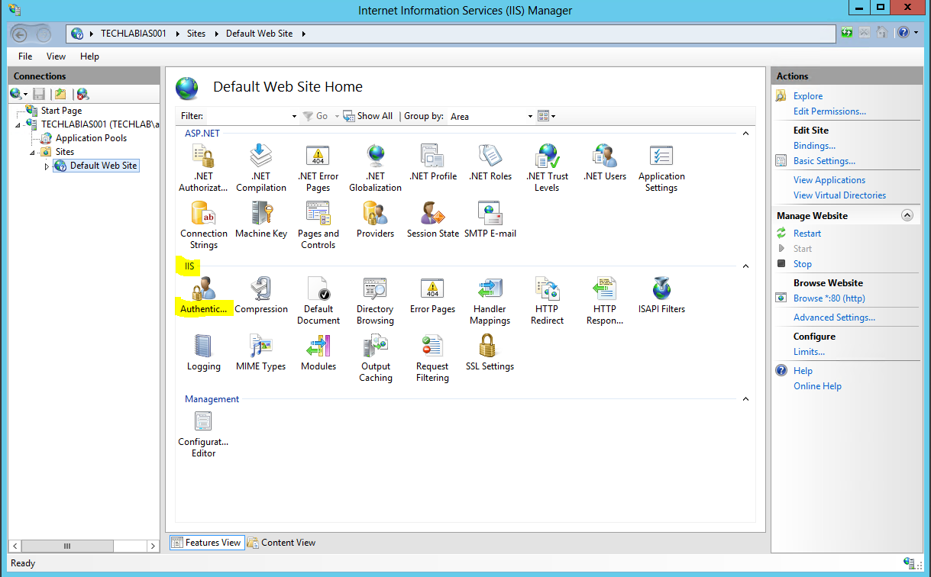This screenshot has width=931, height=577.
Task: Open the ISAPI Filters feature
Action: coord(661,296)
